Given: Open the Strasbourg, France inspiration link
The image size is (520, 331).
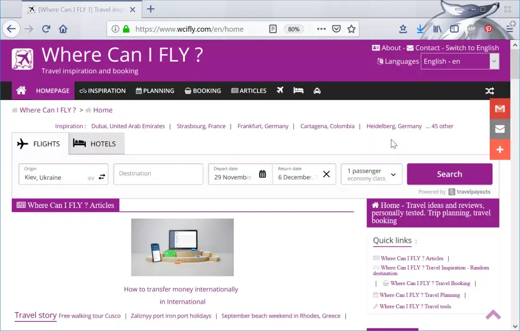Looking at the screenshot, I should pos(201,126).
